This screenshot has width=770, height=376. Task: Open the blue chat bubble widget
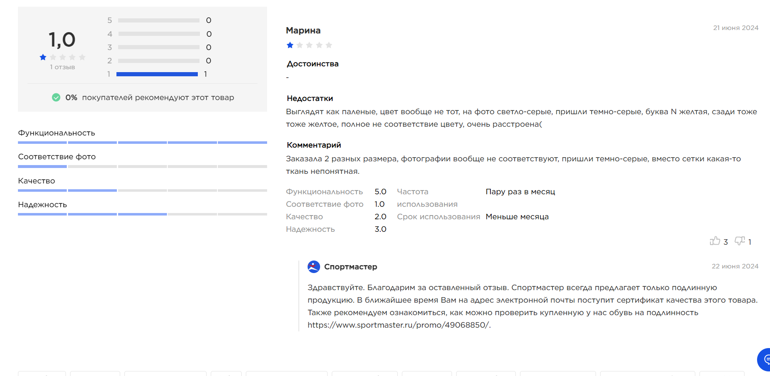pos(765,359)
